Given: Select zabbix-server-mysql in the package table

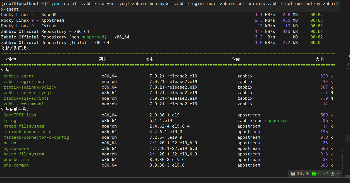Looking at the screenshot, I should pos(27,93).
